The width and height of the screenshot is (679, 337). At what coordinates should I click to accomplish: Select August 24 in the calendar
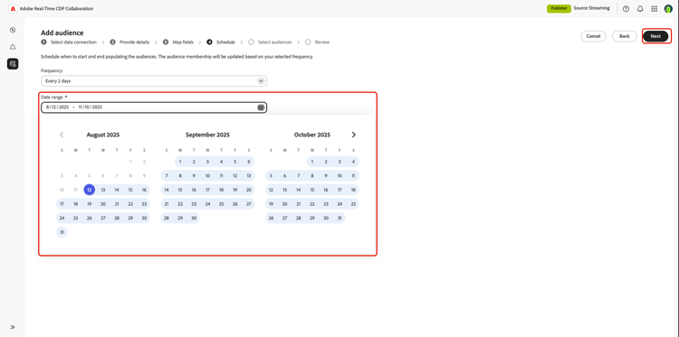tap(62, 218)
